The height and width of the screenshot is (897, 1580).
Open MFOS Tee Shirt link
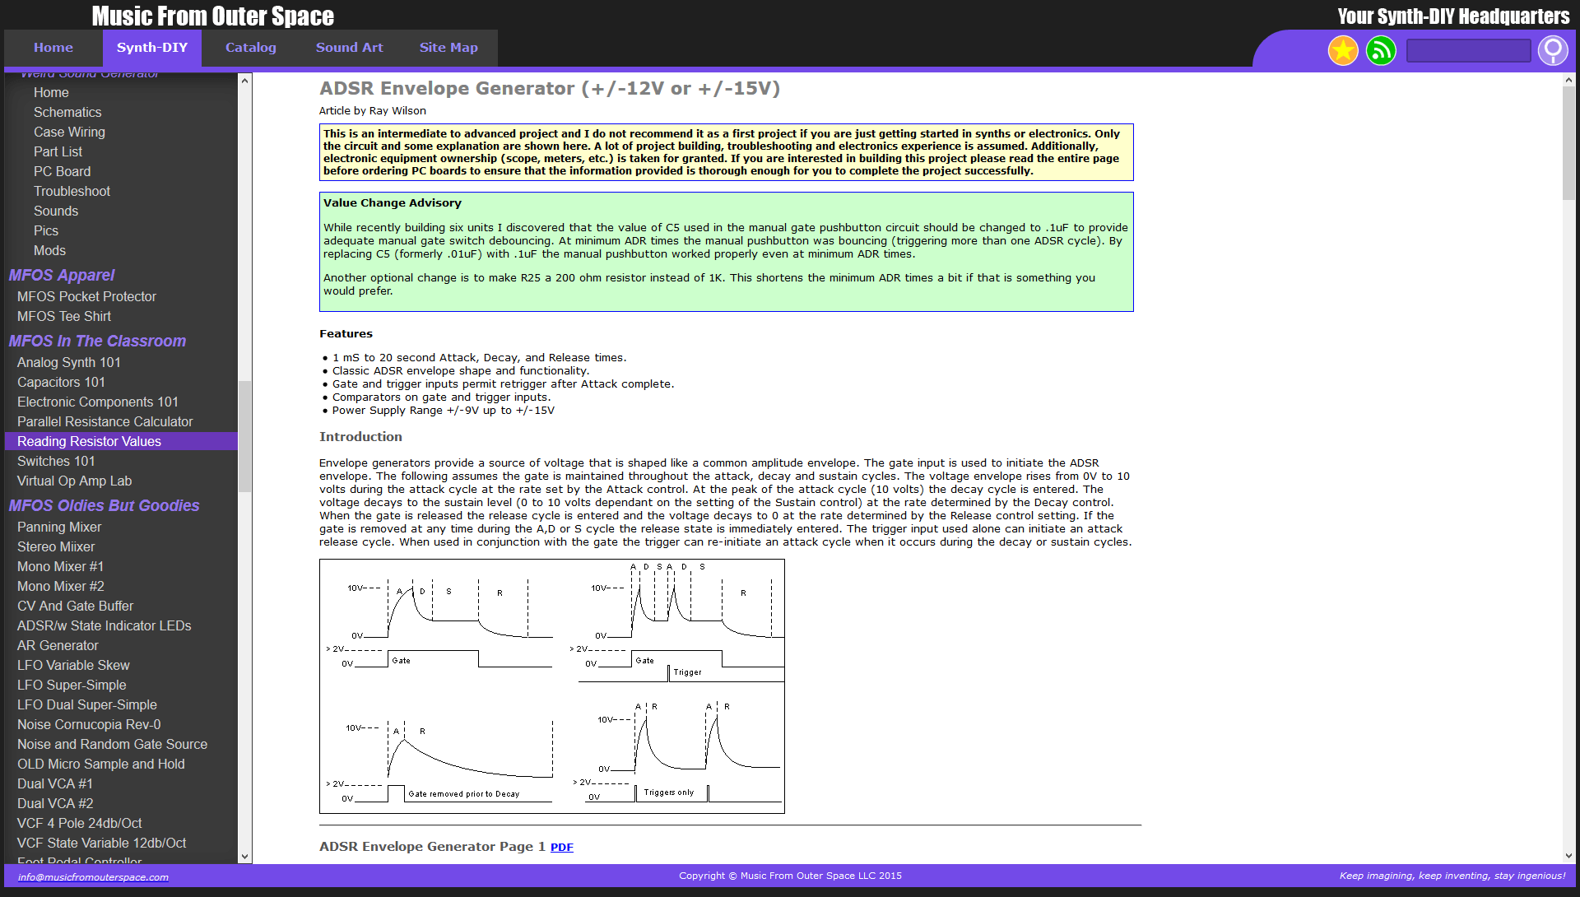tap(64, 316)
